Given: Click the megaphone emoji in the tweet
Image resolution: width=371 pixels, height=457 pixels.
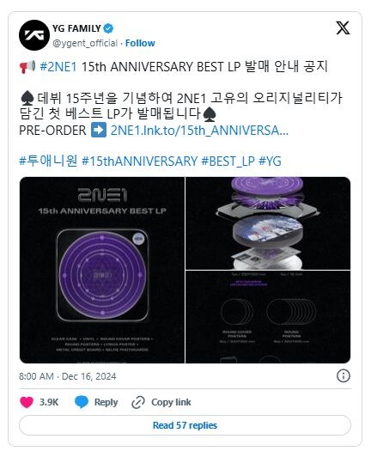Looking at the screenshot, I should click(x=27, y=67).
